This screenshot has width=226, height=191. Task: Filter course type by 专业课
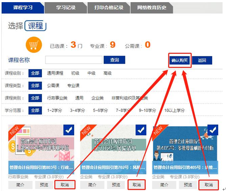[73, 85]
